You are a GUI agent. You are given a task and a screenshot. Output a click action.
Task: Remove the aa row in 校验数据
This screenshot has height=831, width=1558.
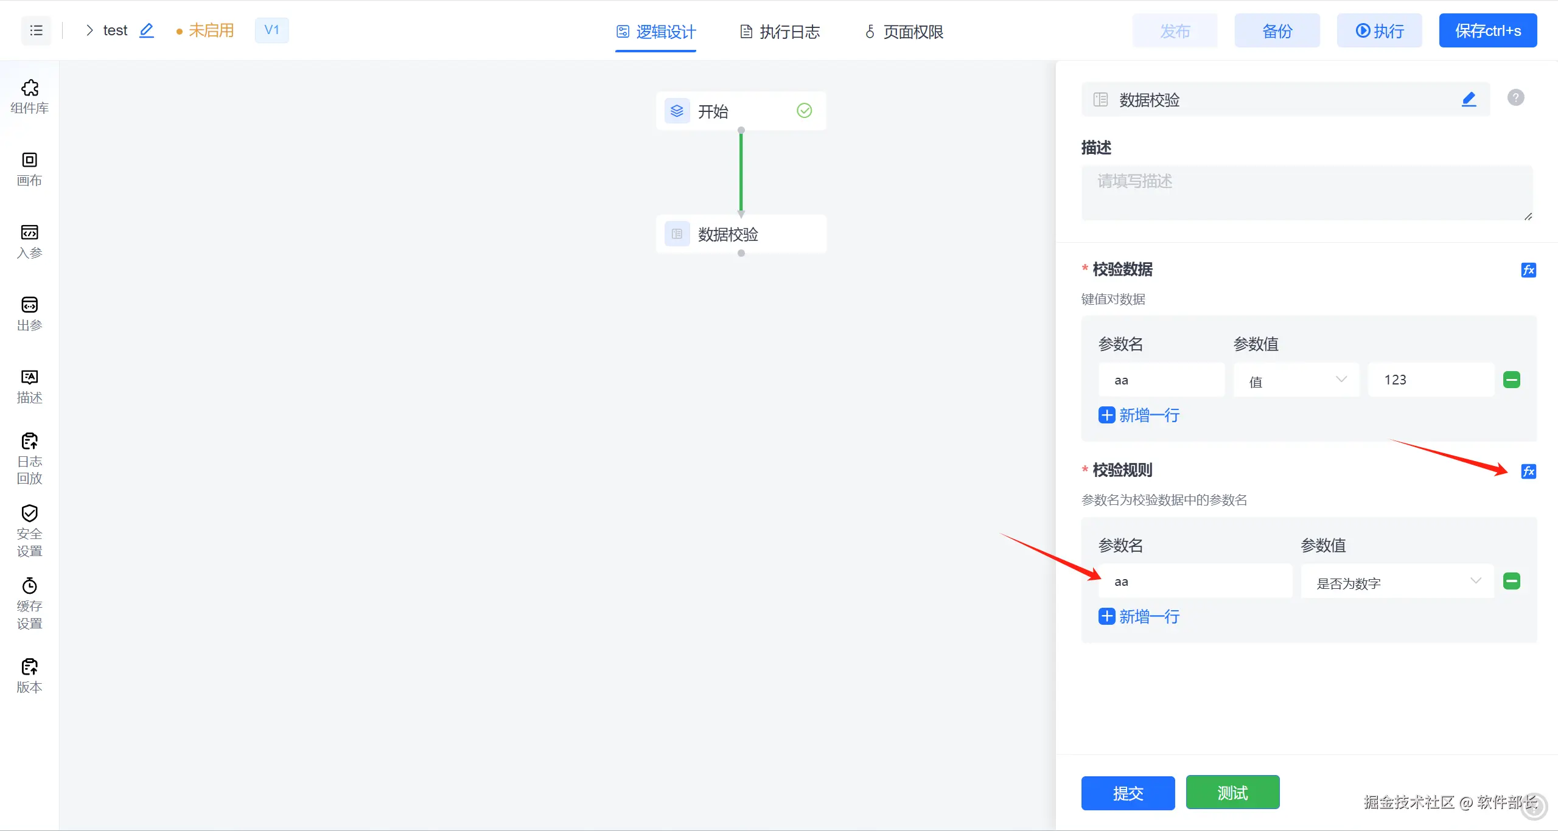(x=1512, y=380)
